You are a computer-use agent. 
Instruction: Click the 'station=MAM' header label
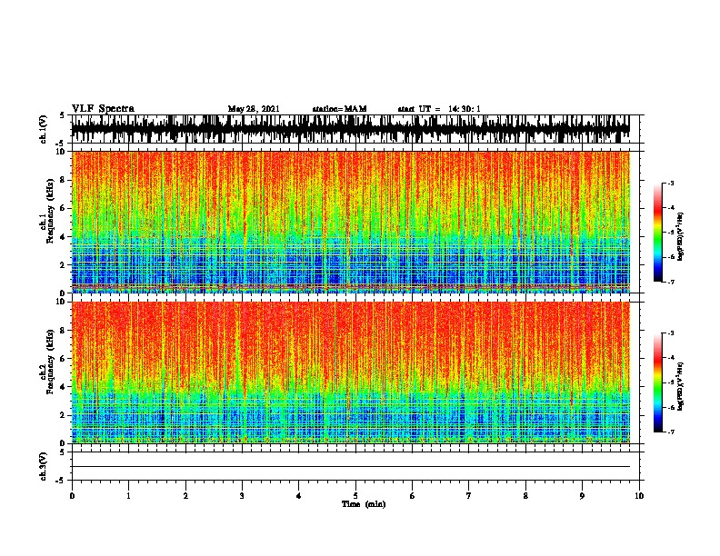pos(339,109)
